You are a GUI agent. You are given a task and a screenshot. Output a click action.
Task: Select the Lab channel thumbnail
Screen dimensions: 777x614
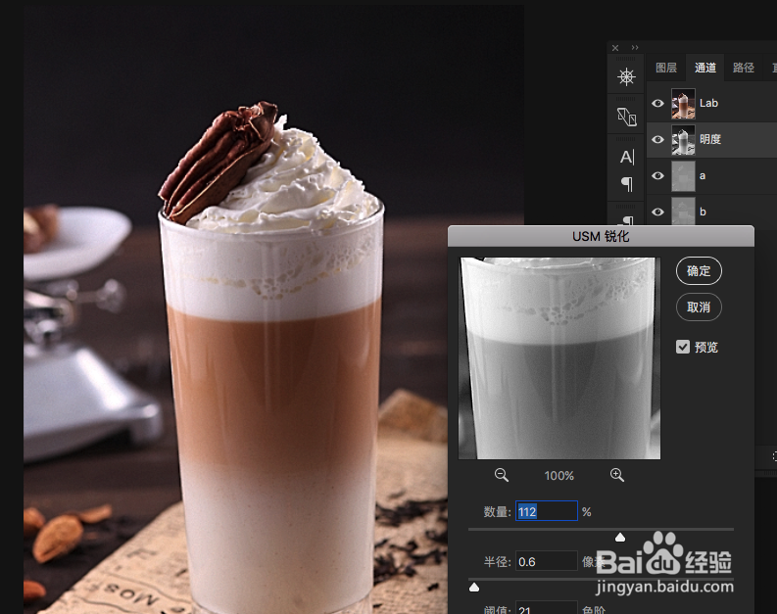(x=683, y=104)
